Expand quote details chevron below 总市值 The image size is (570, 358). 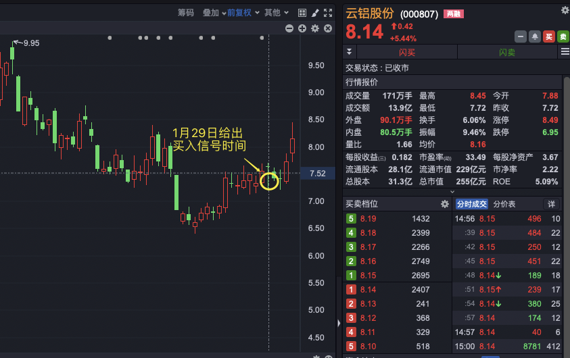(x=452, y=192)
